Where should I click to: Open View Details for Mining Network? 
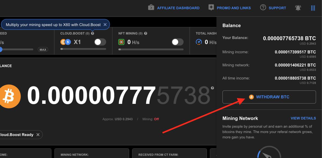tap(303, 118)
